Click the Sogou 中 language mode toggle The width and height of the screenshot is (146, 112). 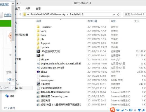[x=118, y=110]
